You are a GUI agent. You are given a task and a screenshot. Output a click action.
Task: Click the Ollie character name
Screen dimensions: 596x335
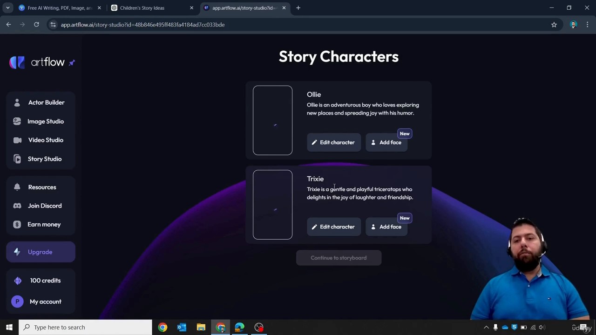(314, 94)
